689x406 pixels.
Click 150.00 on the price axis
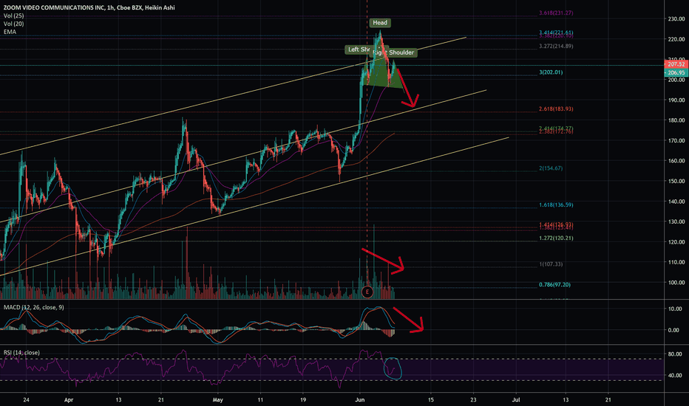pyautogui.click(x=676, y=181)
